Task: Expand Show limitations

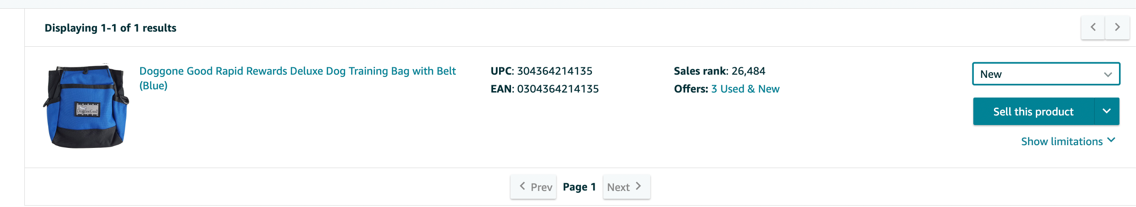Action: [1068, 142]
